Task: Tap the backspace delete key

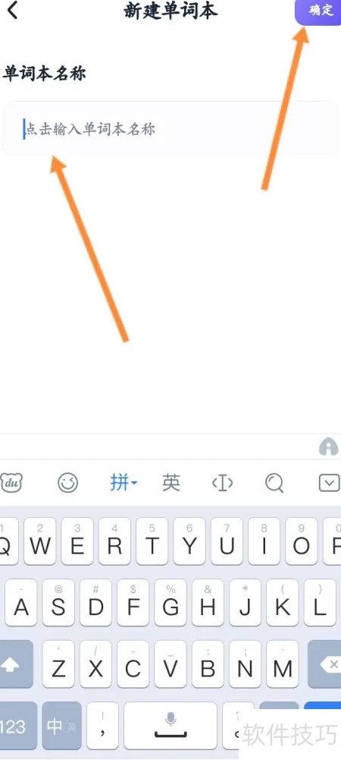Action: [x=327, y=664]
